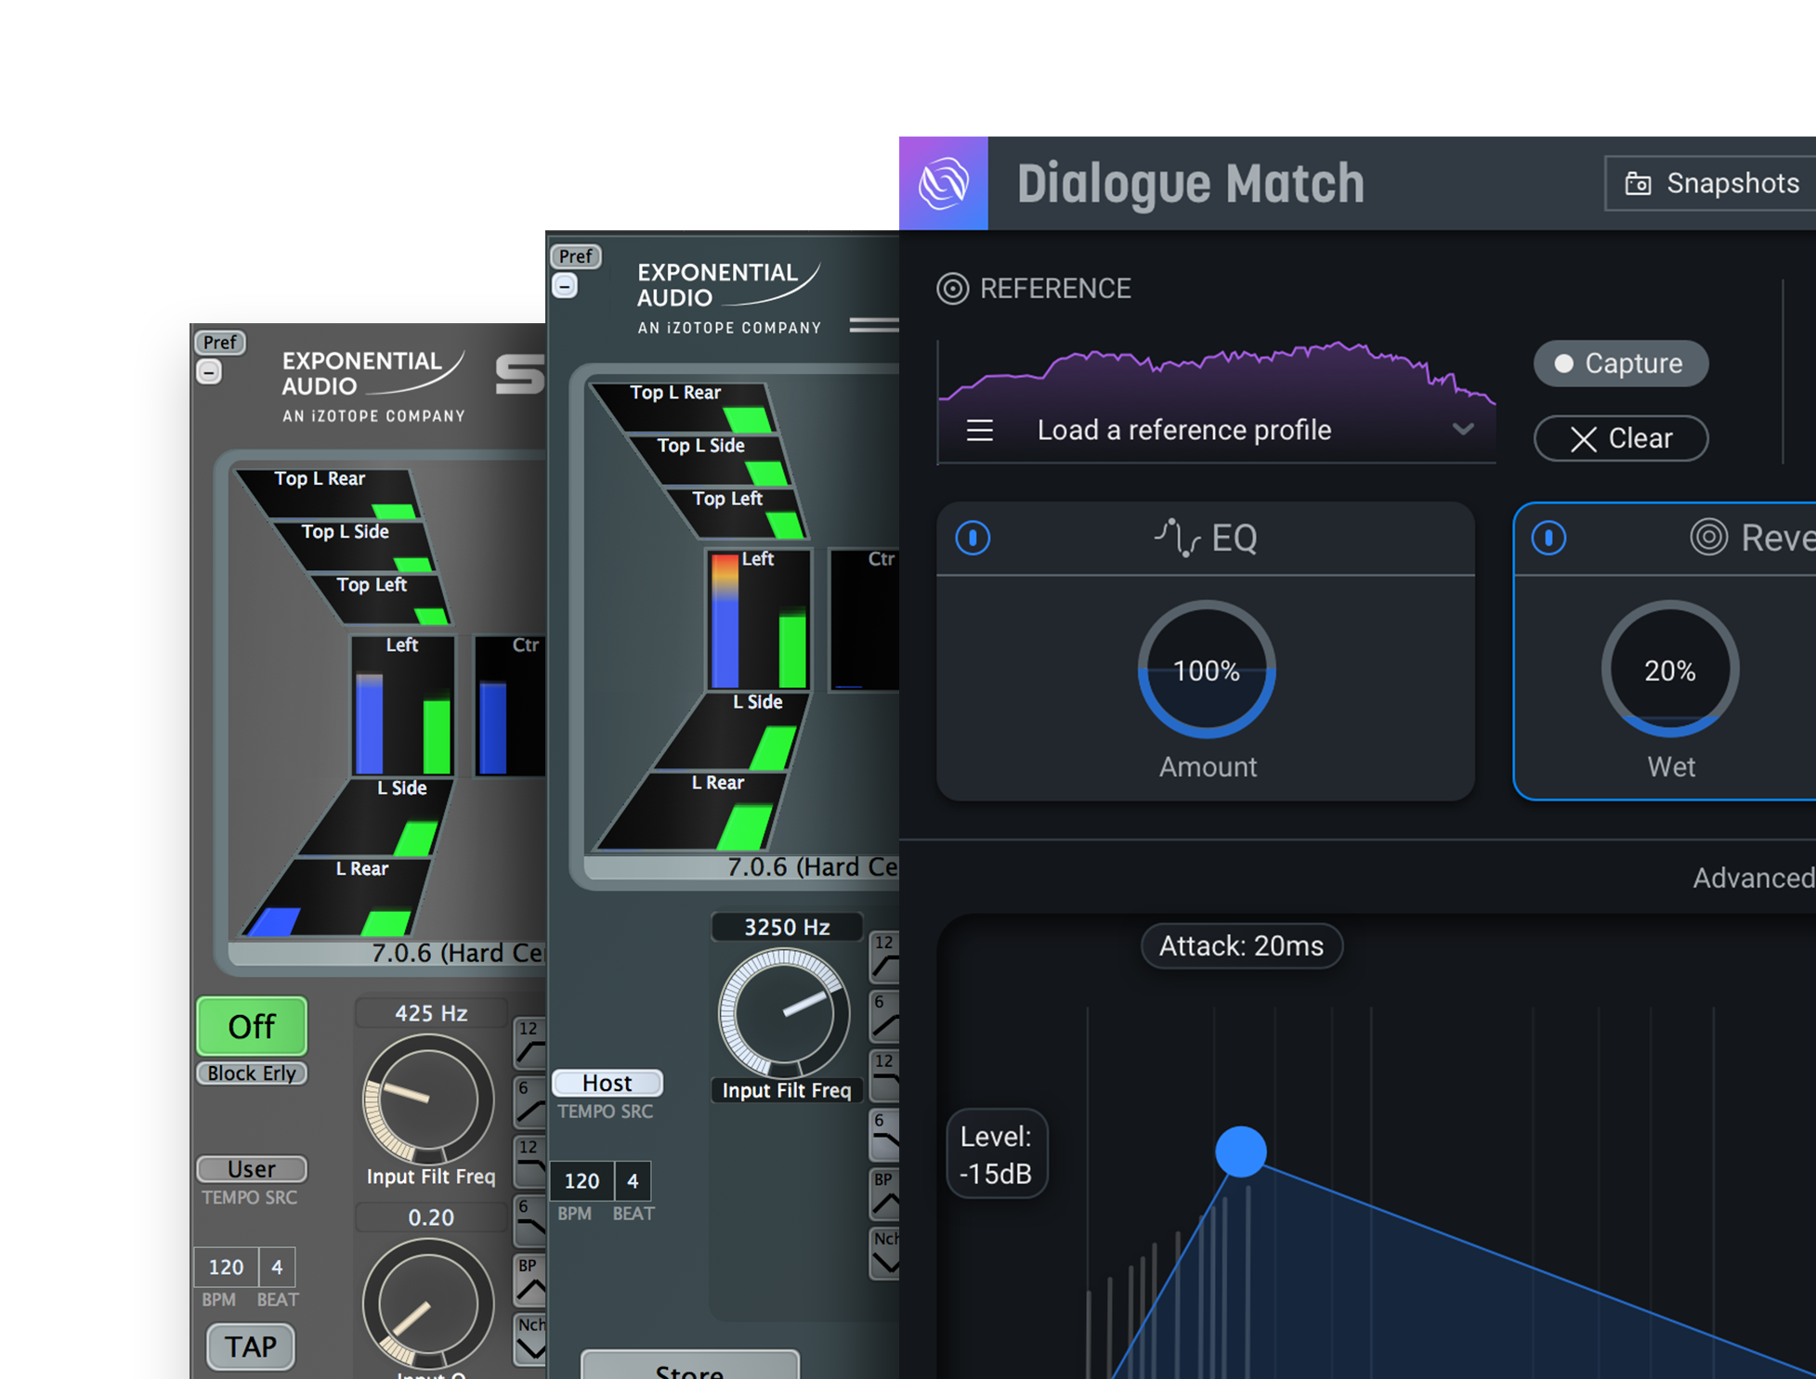Click 7.0.6 format label in left window
This screenshot has width=1816, height=1379.
click(458, 953)
